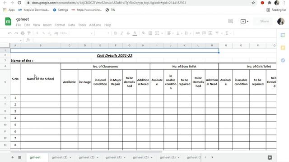Switch to gsheet (3) tab

[x=86, y=157]
